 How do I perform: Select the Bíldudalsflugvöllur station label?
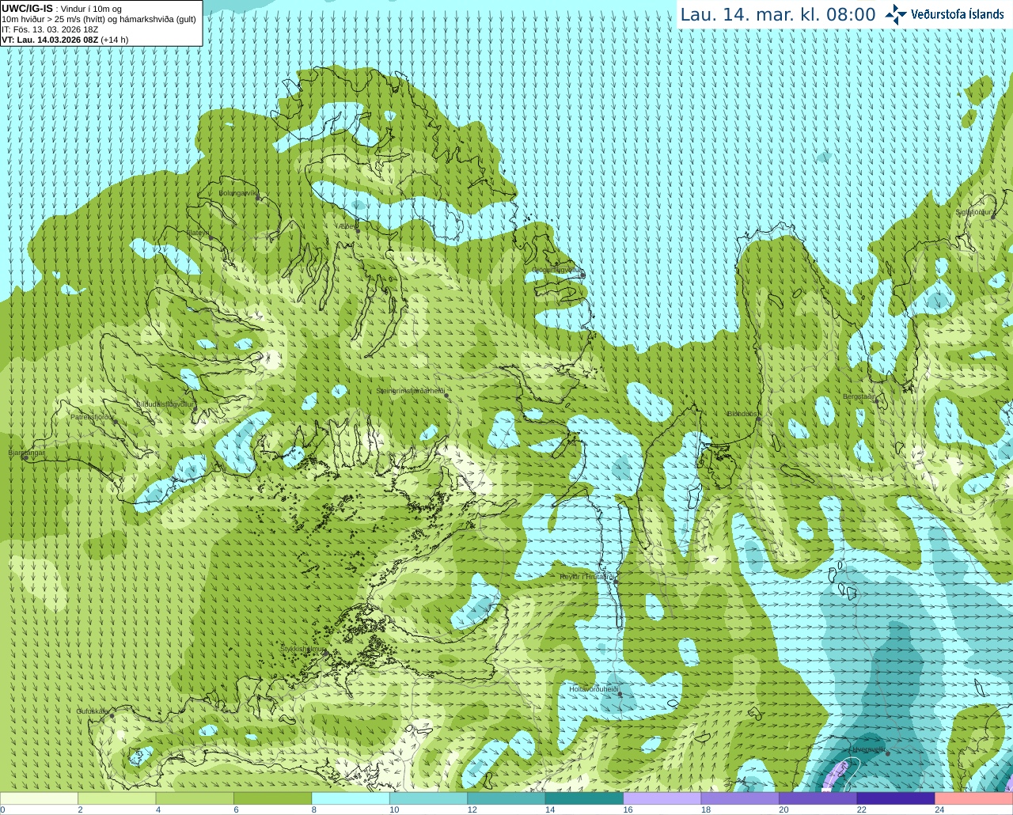(x=165, y=404)
